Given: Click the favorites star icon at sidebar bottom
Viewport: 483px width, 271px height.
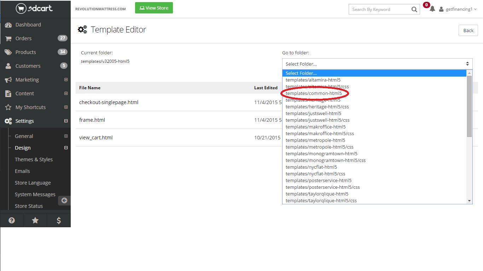Looking at the screenshot, I should [35, 221].
